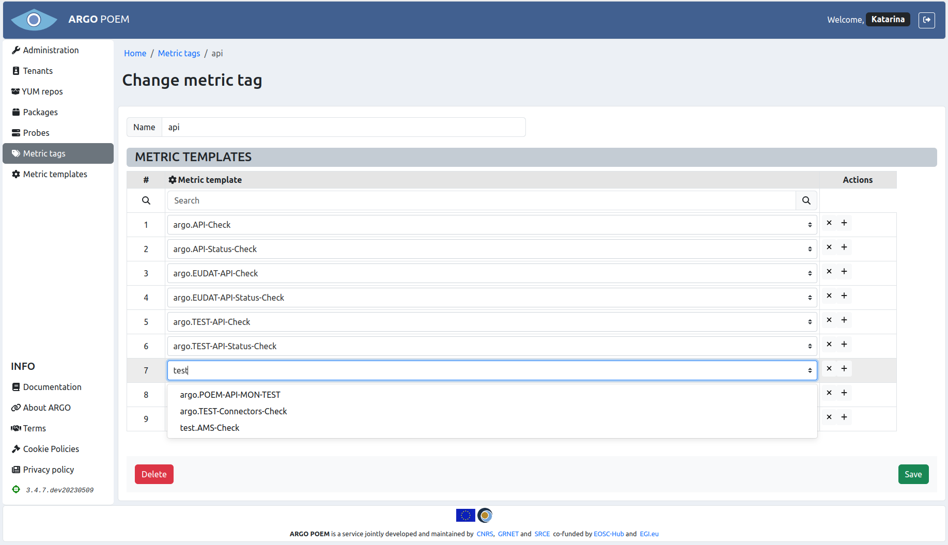Navigate to Home via the breadcrumb link
Screen dimensions: 948x545
click(x=135, y=53)
